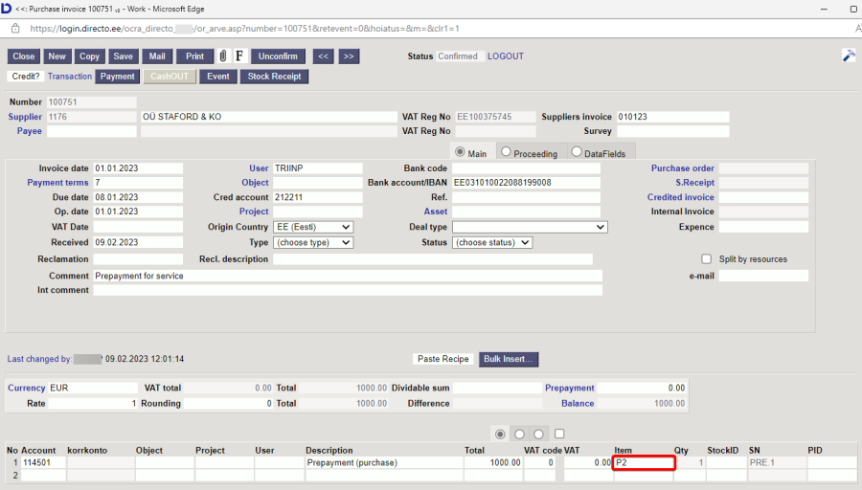Click the Credited invoice link
This screenshot has height=490, width=862.
click(x=681, y=196)
